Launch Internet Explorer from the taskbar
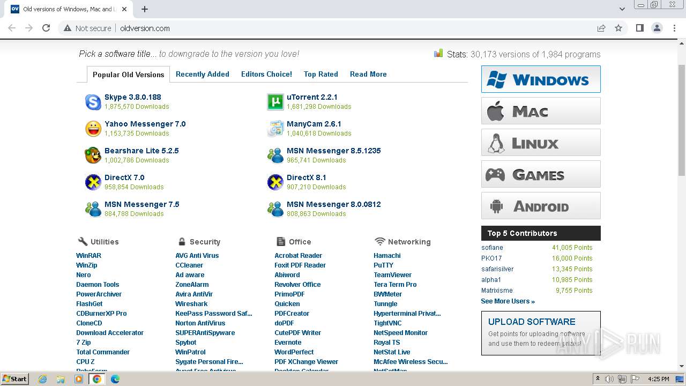The width and height of the screenshot is (686, 386). pyautogui.click(x=42, y=379)
